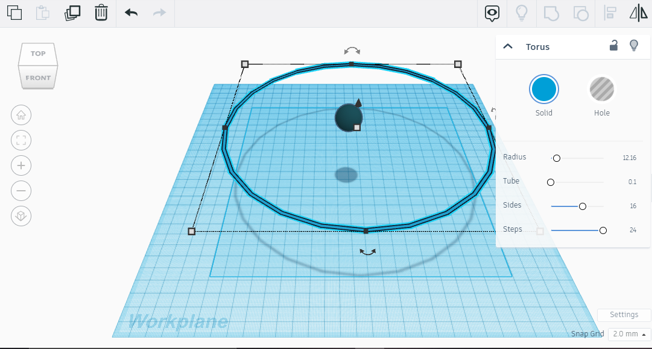Click the Solid label text
652x349 pixels.
[544, 113]
